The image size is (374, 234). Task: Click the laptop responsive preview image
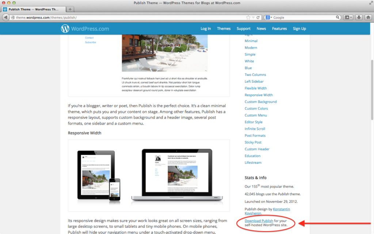(x=177, y=175)
